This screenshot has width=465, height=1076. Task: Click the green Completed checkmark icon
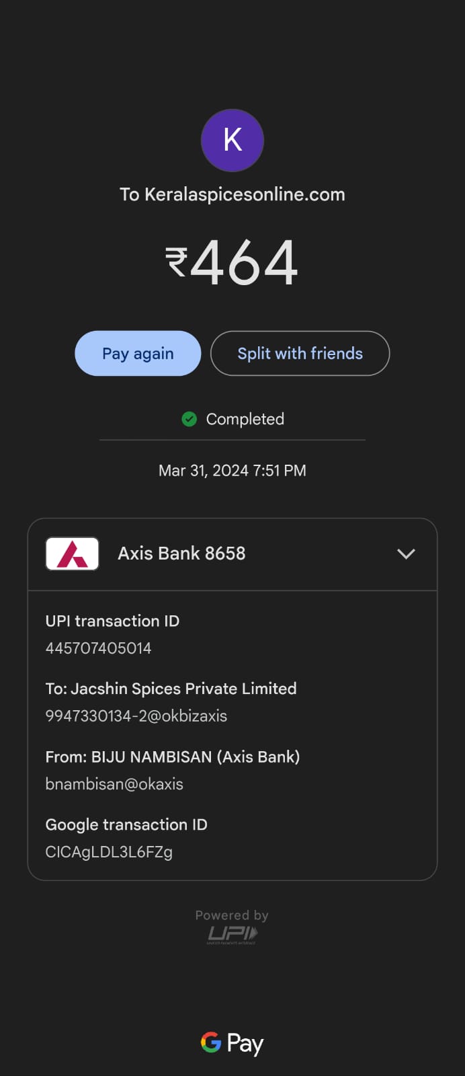189,419
